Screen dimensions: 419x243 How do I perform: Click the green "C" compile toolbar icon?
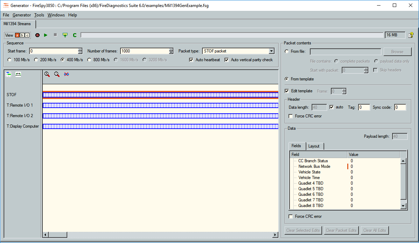(x=75, y=35)
